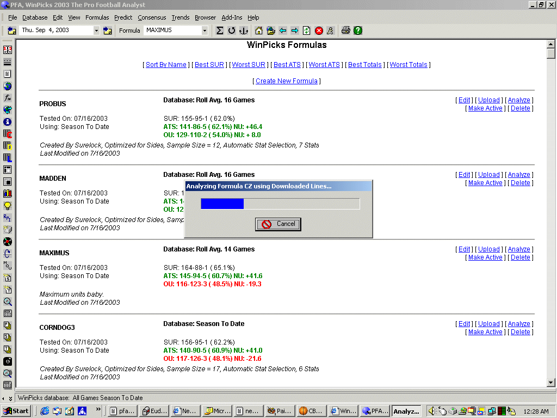
Task: Click the analysis progress bar
Action: click(x=280, y=204)
